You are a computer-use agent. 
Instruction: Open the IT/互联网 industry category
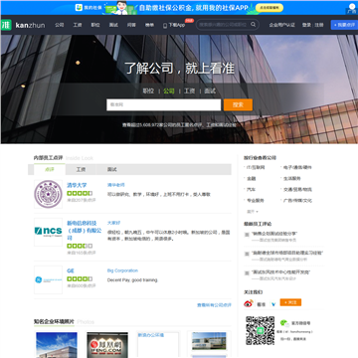point(256,167)
